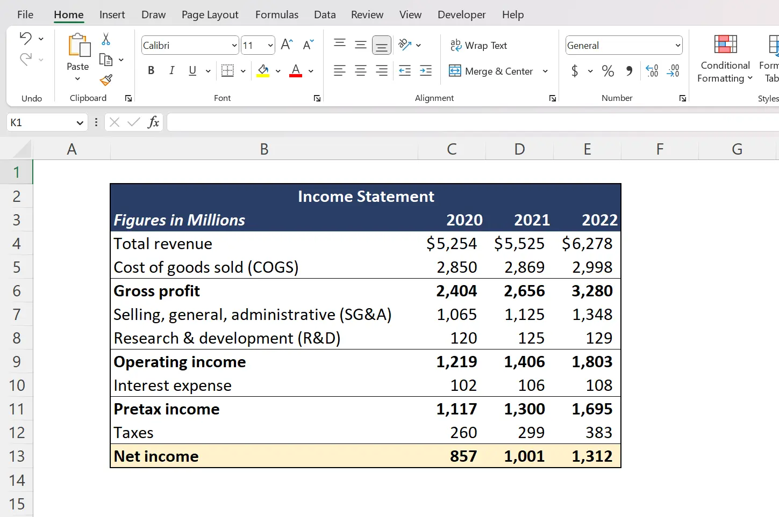Click Increase Decimal
This screenshot has height=517, width=779.
coord(652,70)
